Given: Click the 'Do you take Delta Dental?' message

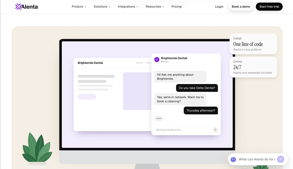Looking at the screenshot, I should click(x=197, y=88).
